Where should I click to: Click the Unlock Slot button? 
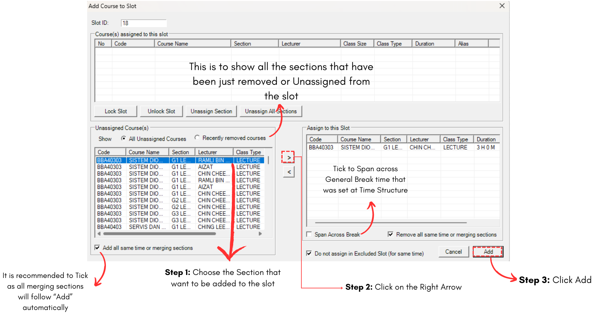click(161, 111)
